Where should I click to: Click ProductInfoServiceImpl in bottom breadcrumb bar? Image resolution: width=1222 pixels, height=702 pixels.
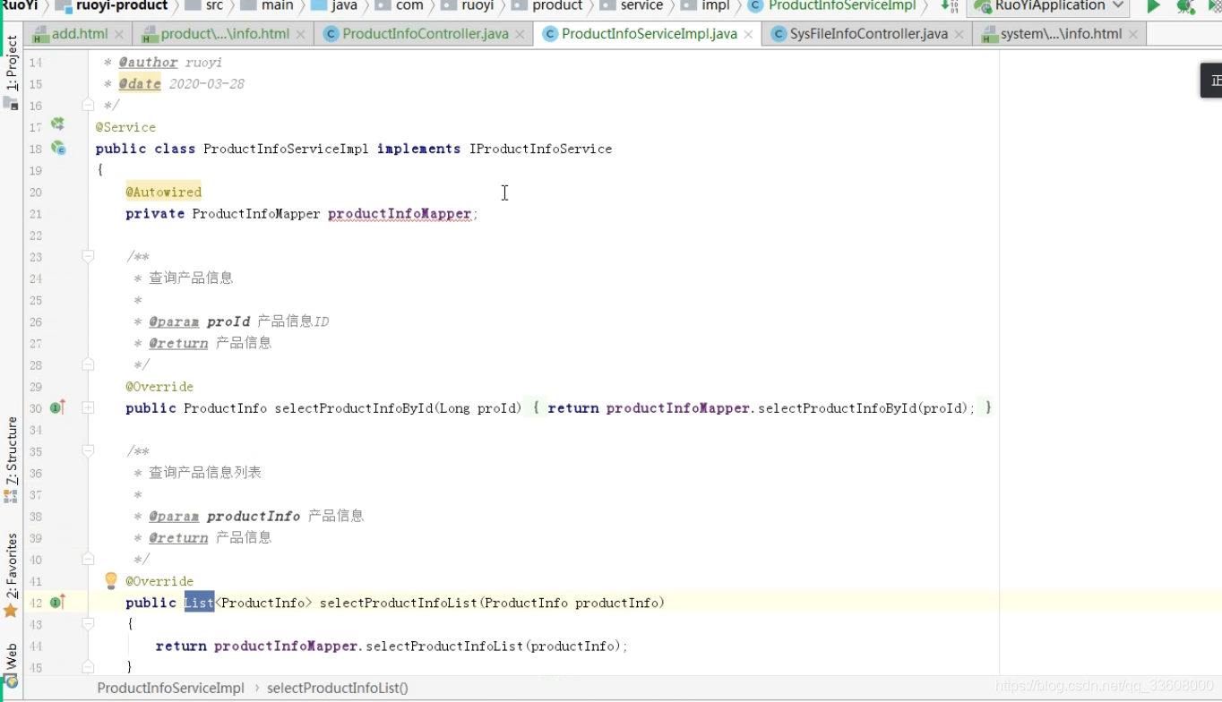pos(170,688)
